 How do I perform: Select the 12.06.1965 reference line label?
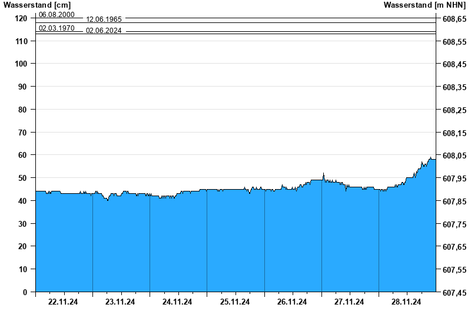104,19
